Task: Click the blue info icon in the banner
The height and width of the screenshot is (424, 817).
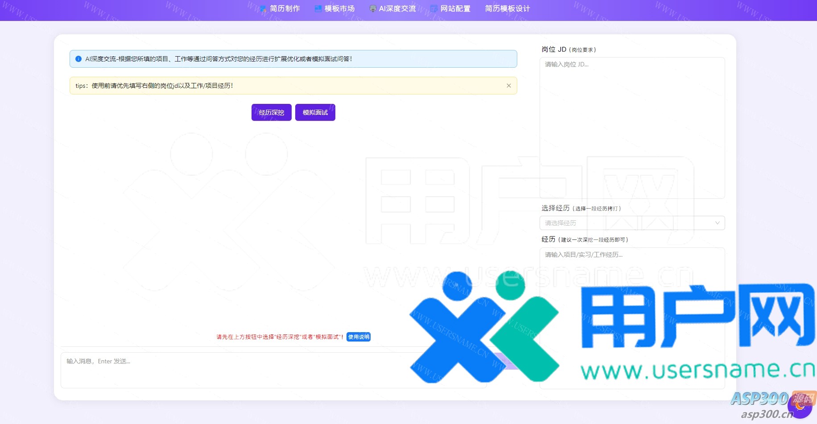Action: (78, 59)
